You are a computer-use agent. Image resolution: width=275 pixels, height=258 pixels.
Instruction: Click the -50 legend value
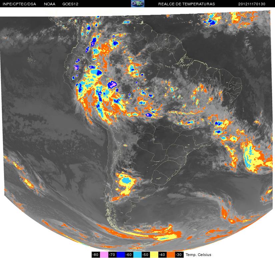(146, 255)
